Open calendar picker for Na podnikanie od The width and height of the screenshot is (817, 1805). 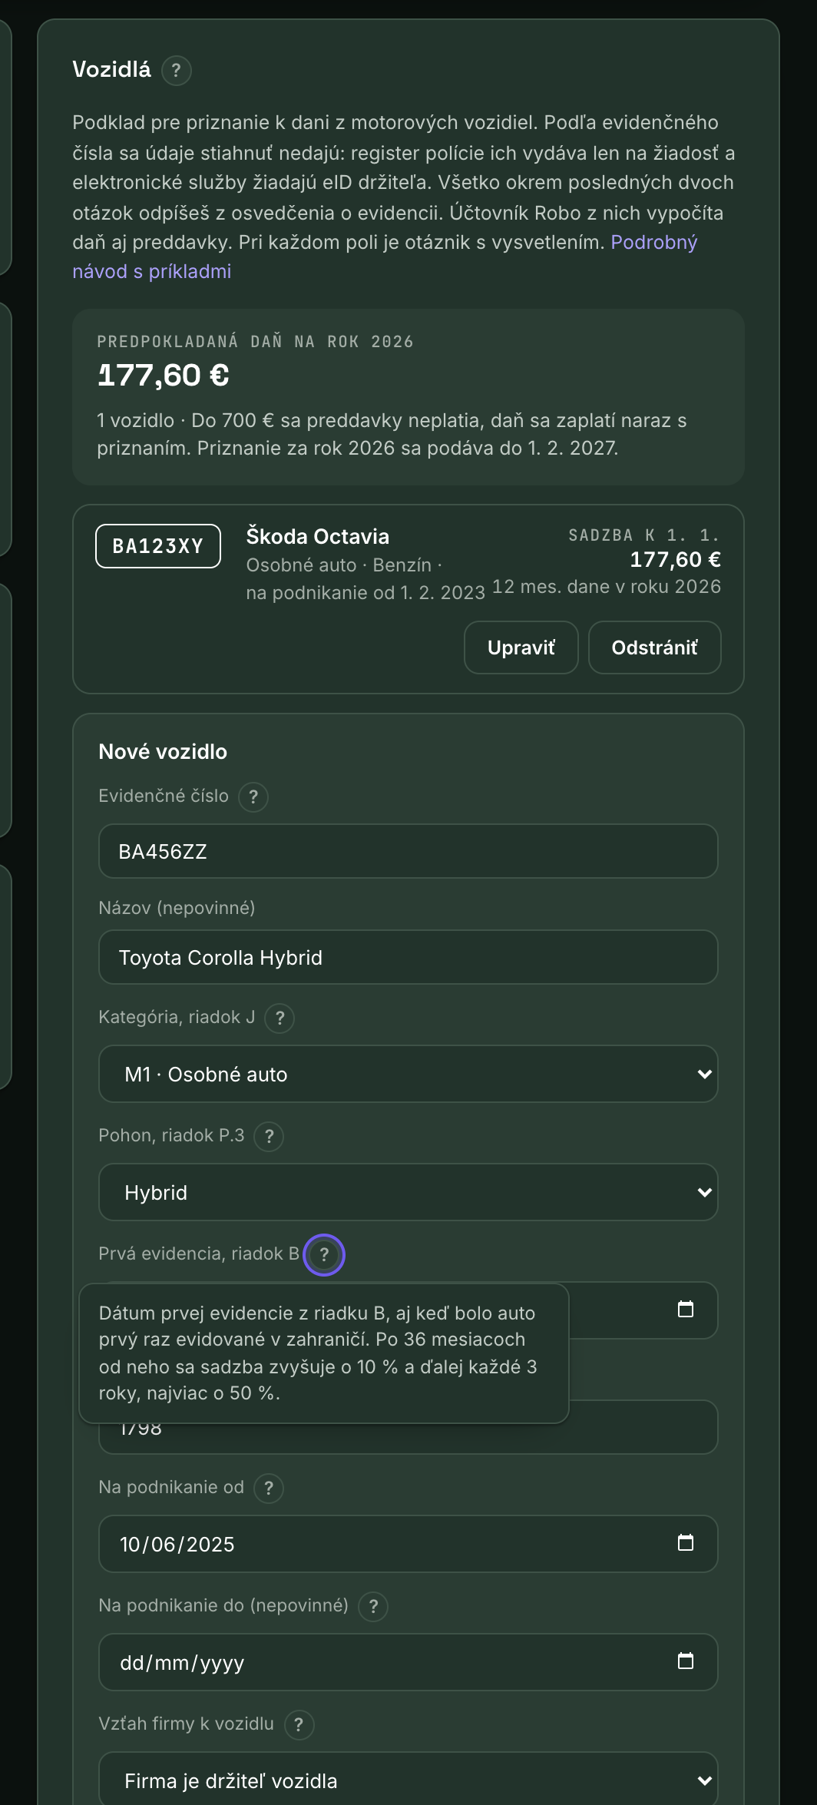pos(686,1543)
